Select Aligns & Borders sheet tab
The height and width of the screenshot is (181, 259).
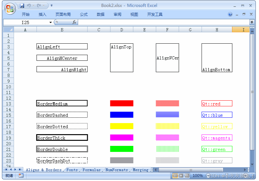pos(44,170)
